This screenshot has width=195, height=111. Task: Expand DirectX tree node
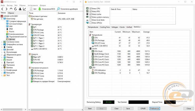(2, 60)
